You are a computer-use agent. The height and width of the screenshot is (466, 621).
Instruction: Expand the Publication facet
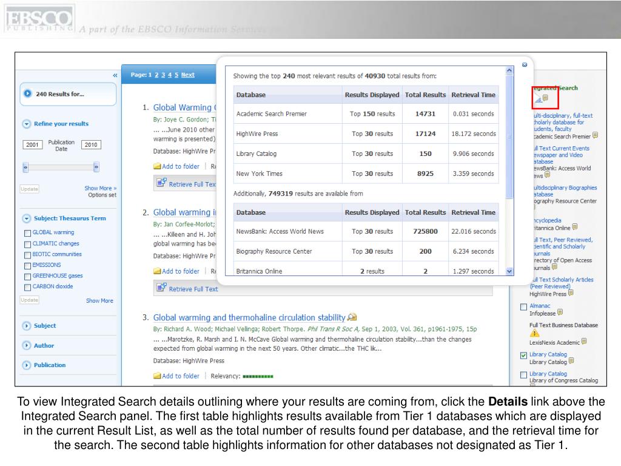pyautogui.click(x=26, y=365)
